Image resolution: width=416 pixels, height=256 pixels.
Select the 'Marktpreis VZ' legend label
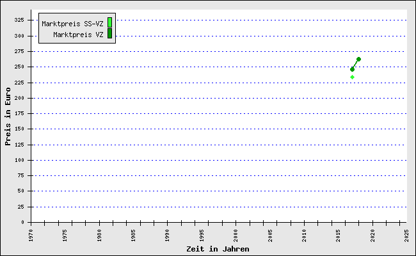coord(78,35)
